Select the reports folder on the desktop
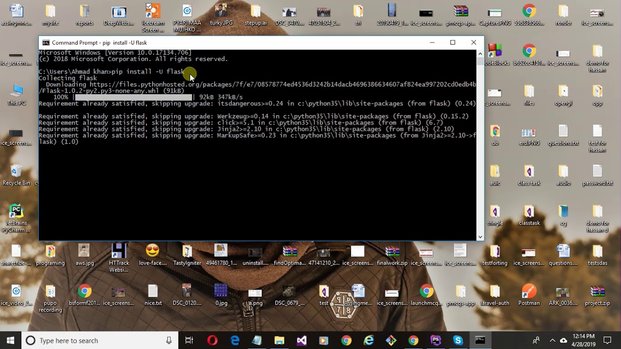 pos(84,16)
